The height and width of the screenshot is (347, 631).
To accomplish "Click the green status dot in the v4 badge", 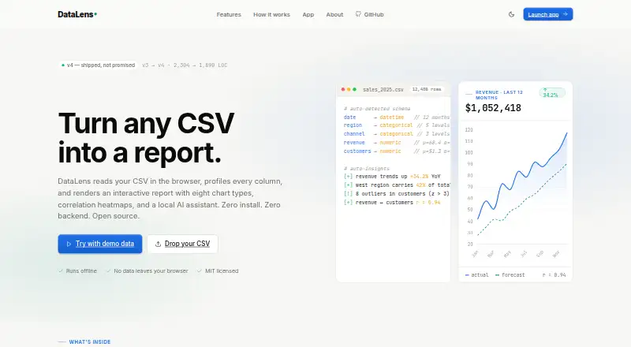I will pos(63,65).
